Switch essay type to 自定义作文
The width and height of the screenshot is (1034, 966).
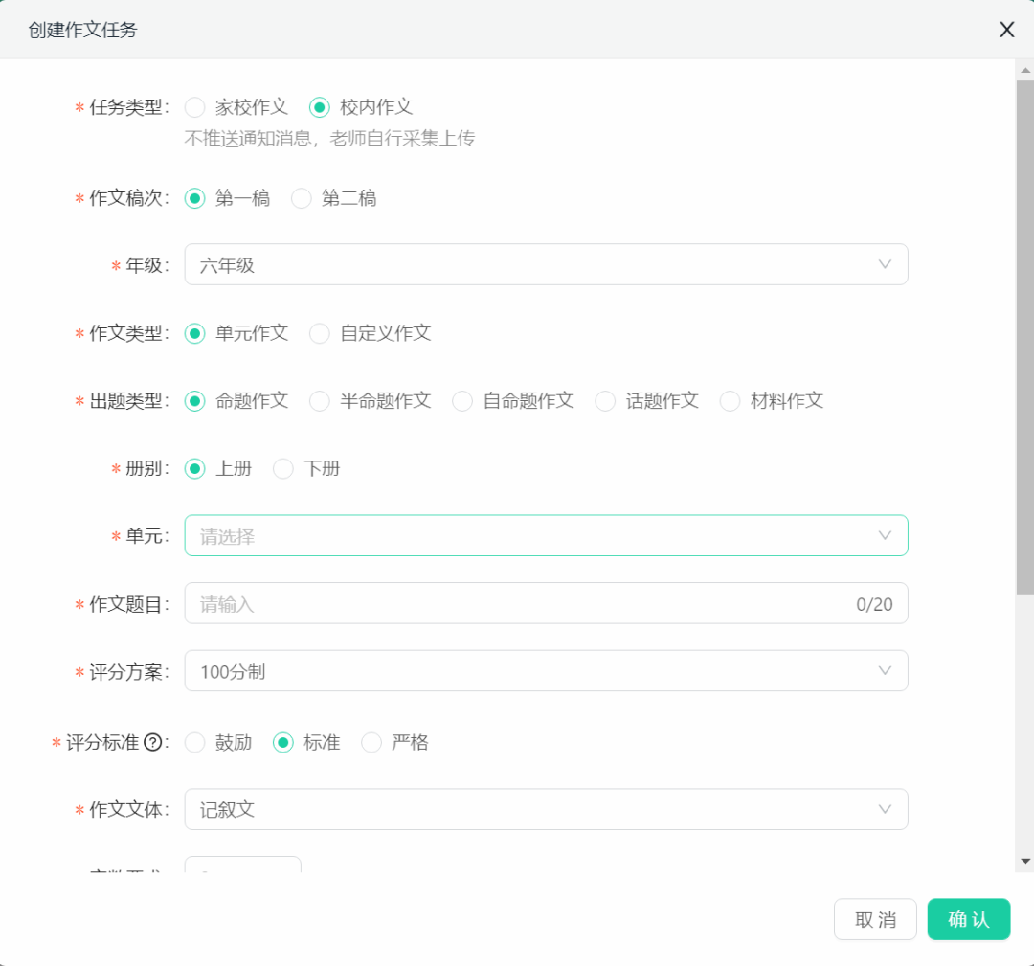tap(319, 333)
